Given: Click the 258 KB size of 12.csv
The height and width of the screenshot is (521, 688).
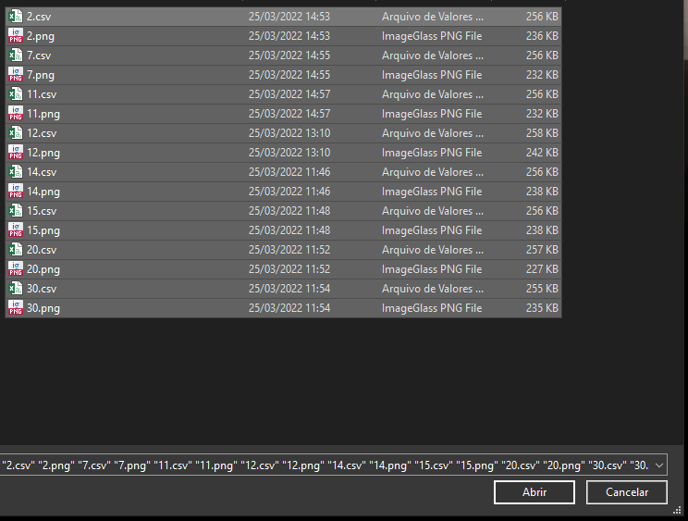Looking at the screenshot, I should 542,133.
